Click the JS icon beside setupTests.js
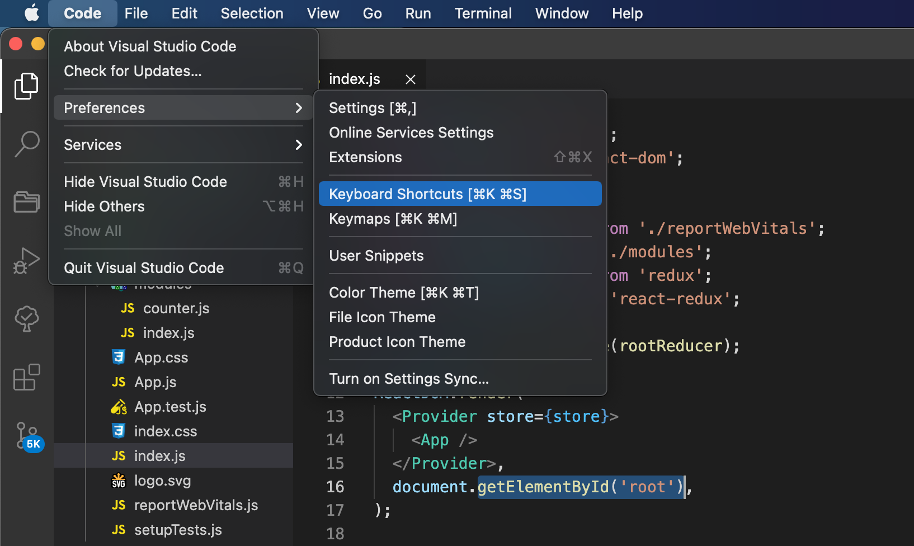This screenshot has width=914, height=546. click(x=119, y=530)
